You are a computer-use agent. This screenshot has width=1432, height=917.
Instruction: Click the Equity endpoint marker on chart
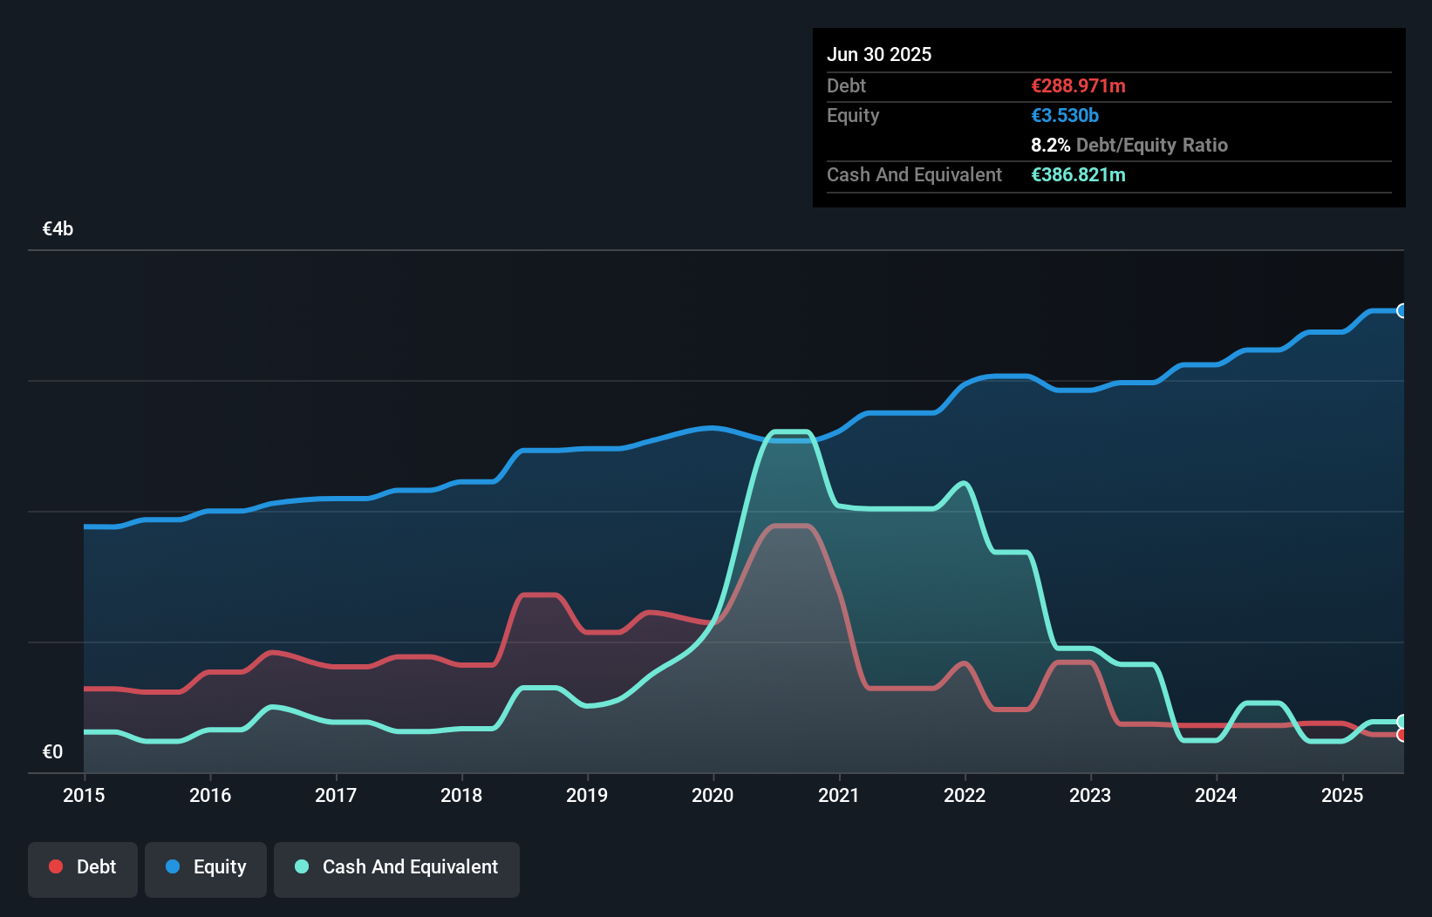coord(1402,311)
